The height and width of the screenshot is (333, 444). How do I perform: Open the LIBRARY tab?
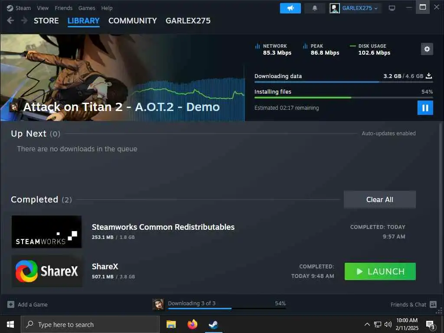tap(84, 21)
